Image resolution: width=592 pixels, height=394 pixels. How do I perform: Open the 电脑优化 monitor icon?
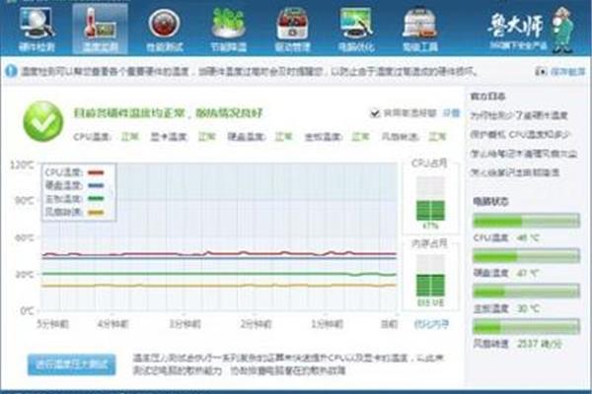(356, 30)
